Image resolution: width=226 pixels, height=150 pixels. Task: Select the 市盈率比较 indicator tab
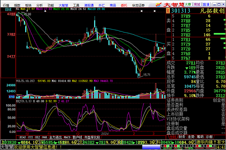pos(92,137)
